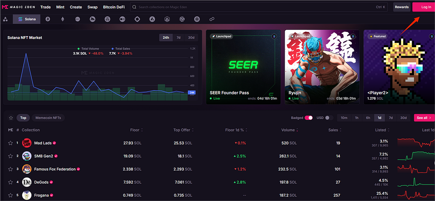Sort collections by Volume column
435x201 pixels.
(x=297, y=130)
